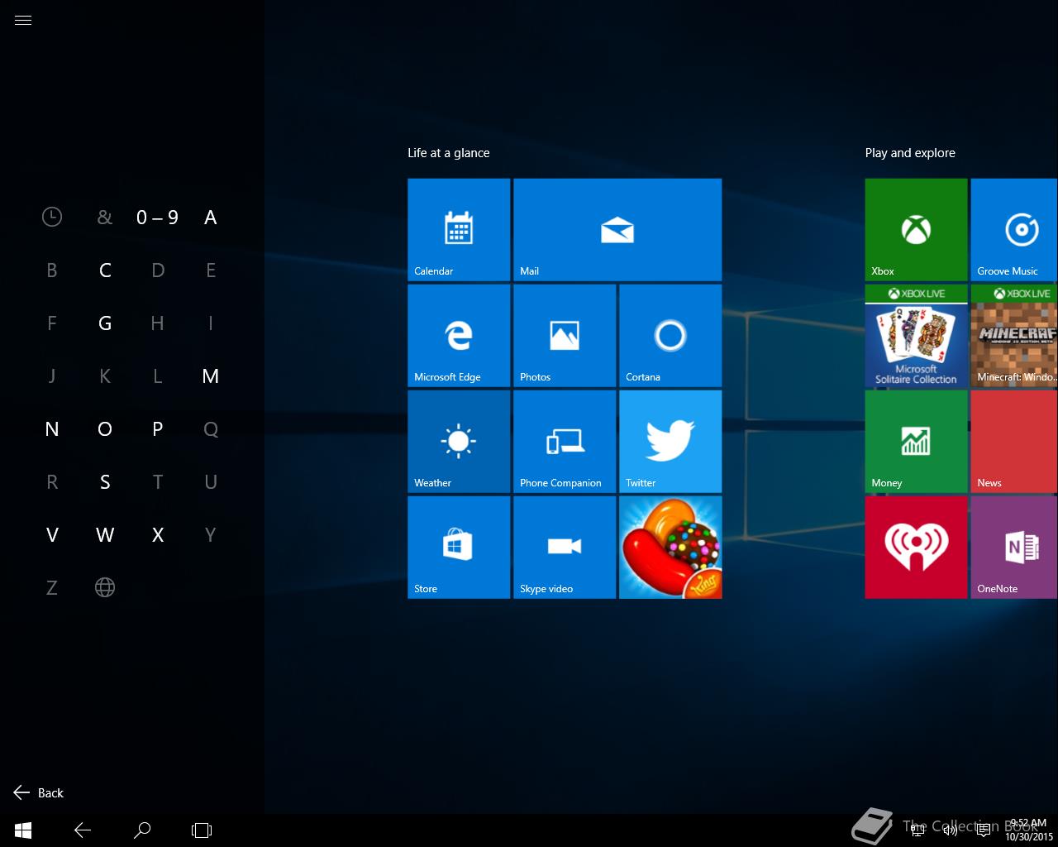
Task: Click the Play and explore heading
Action: tap(910, 153)
